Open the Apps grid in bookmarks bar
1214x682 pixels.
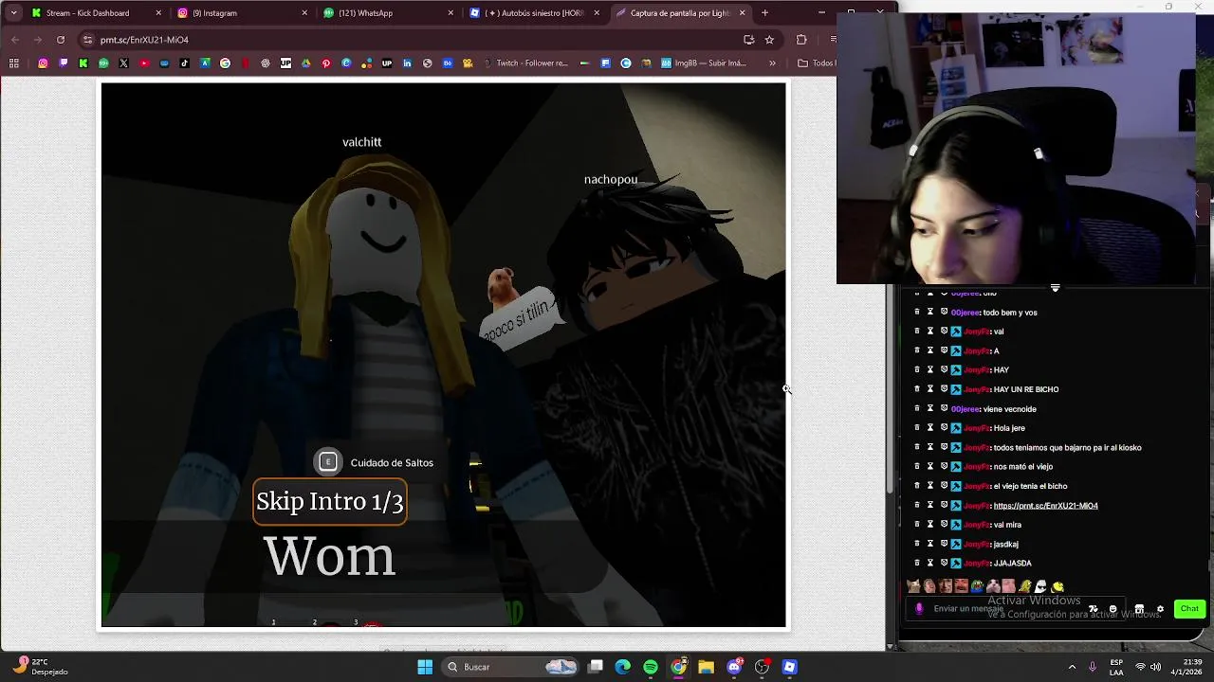click(14, 63)
